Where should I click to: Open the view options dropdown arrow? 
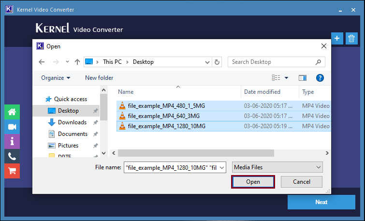click(x=286, y=78)
